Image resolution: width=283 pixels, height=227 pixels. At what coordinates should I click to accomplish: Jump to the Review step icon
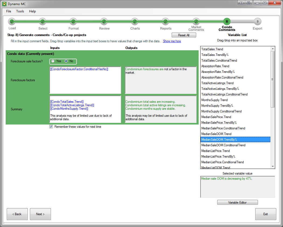(104, 22)
